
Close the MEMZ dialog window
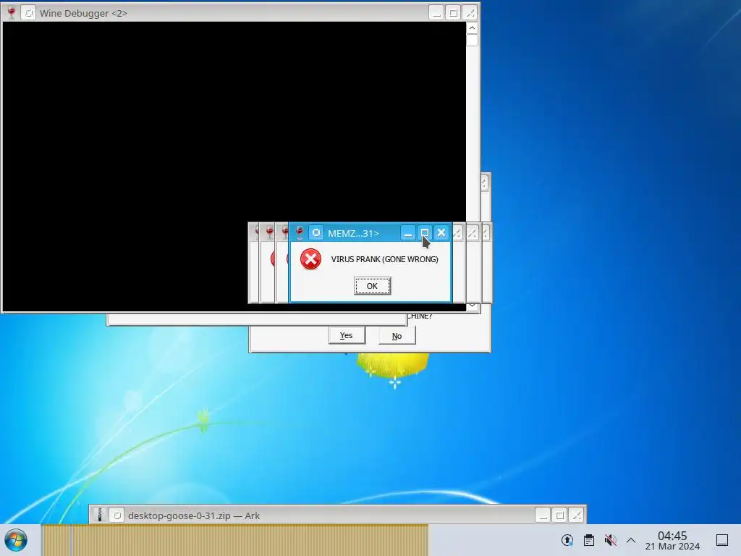click(441, 232)
